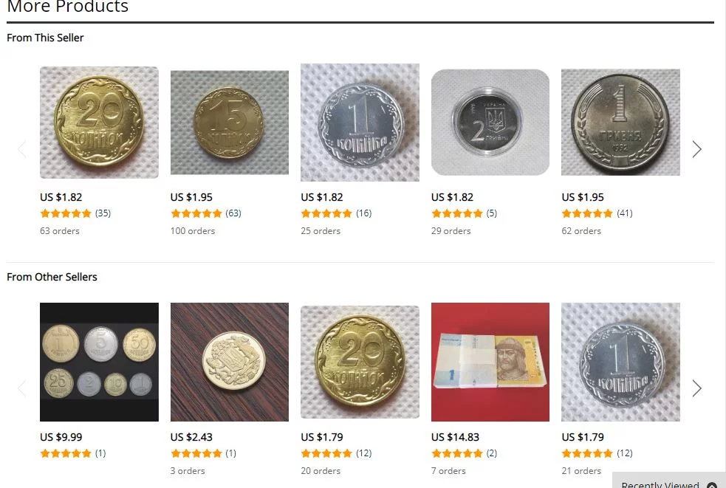Open the 15 kopiyok coin thumbnail
Viewport: 726px width, 488px height.
(x=230, y=123)
